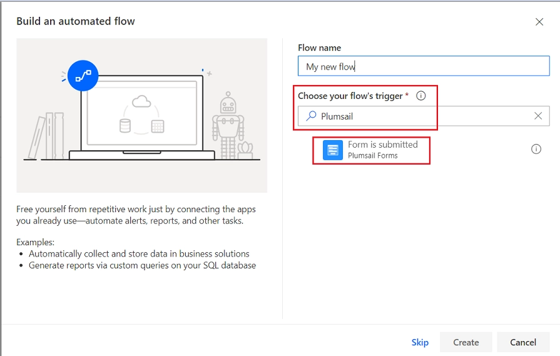
Task: Click the Plumsail Forms connector label
Action: point(372,156)
